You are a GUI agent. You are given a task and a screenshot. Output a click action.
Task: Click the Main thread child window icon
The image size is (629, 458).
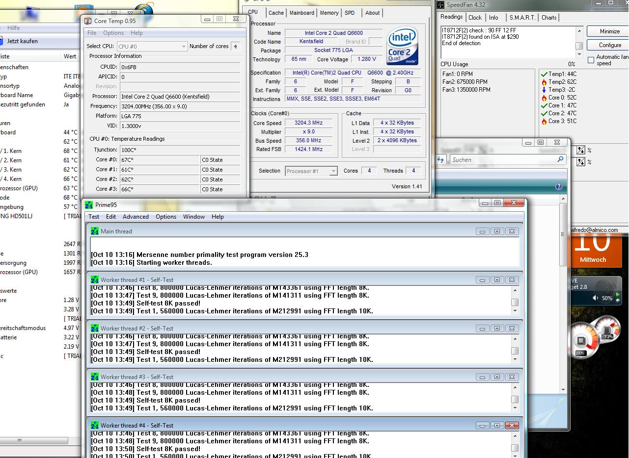coord(95,231)
